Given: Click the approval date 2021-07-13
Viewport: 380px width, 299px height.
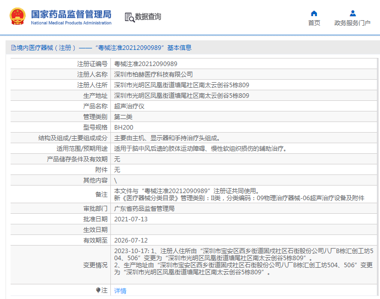Looking at the screenshot, I should (x=131, y=219).
